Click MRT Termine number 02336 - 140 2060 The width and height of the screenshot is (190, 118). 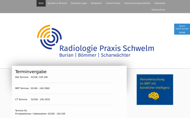pos(40,88)
